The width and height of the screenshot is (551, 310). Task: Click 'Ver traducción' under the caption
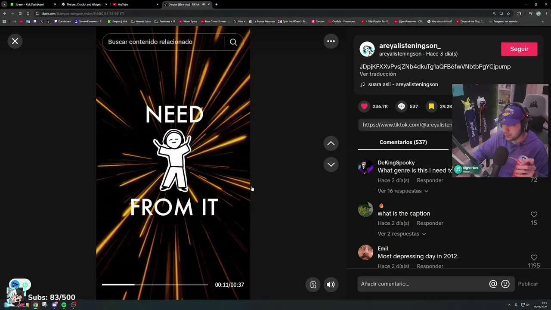pyautogui.click(x=378, y=74)
